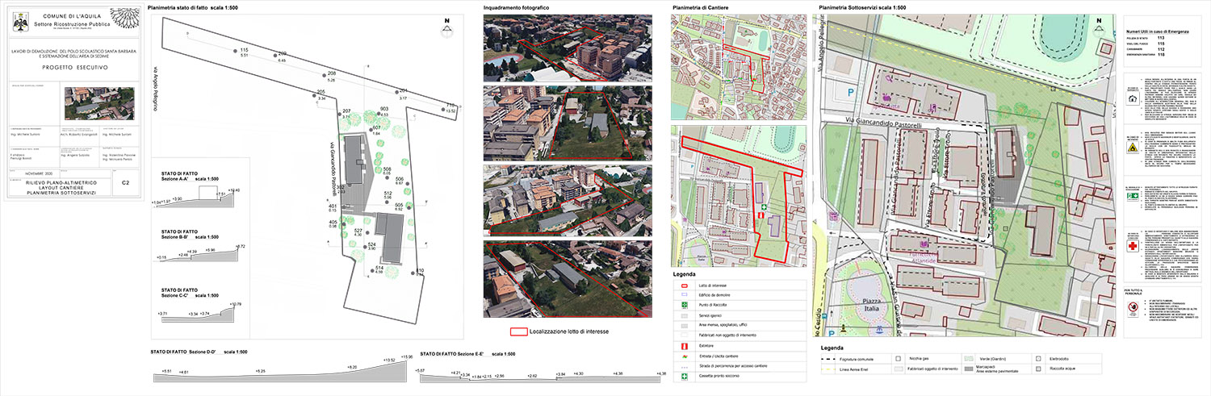Click the yellow fire warning triangle icon

(x=1133, y=148)
